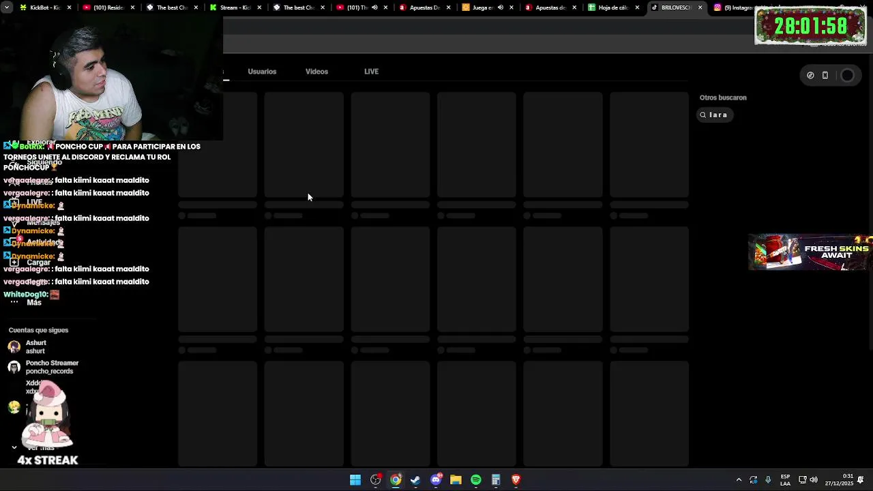
Task: Click the compass icon in header
Action: click(810, 76)
